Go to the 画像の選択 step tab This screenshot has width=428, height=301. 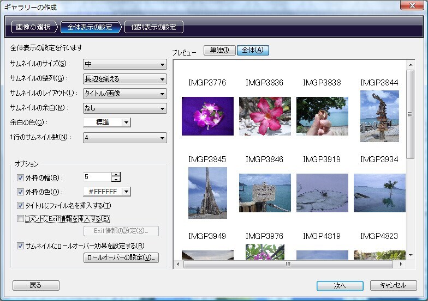pos(33,27)
